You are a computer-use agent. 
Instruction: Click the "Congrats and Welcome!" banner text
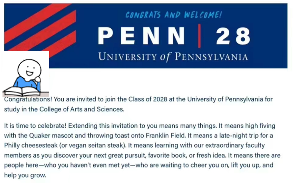coord(174,15)
